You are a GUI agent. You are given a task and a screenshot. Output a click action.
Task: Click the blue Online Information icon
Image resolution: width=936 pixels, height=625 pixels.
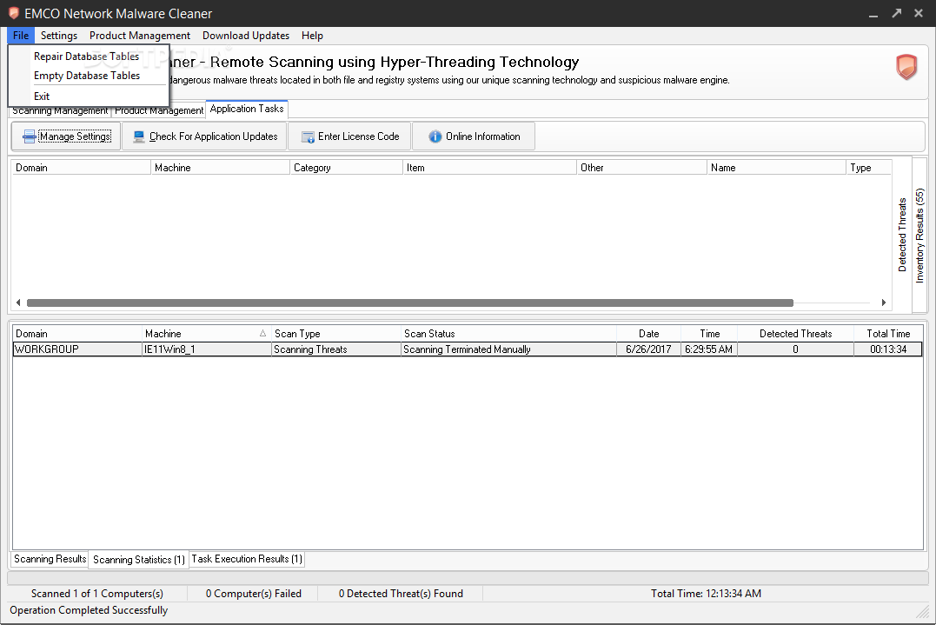(435, 136)
